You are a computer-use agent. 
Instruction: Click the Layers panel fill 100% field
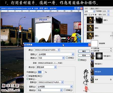(x=105, y=15)
